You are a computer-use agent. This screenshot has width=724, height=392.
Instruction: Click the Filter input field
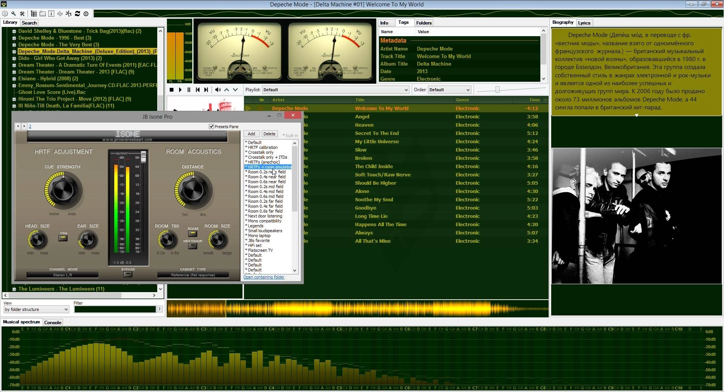115,309
